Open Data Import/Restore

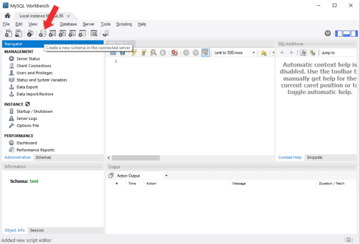tap(35, 94)
